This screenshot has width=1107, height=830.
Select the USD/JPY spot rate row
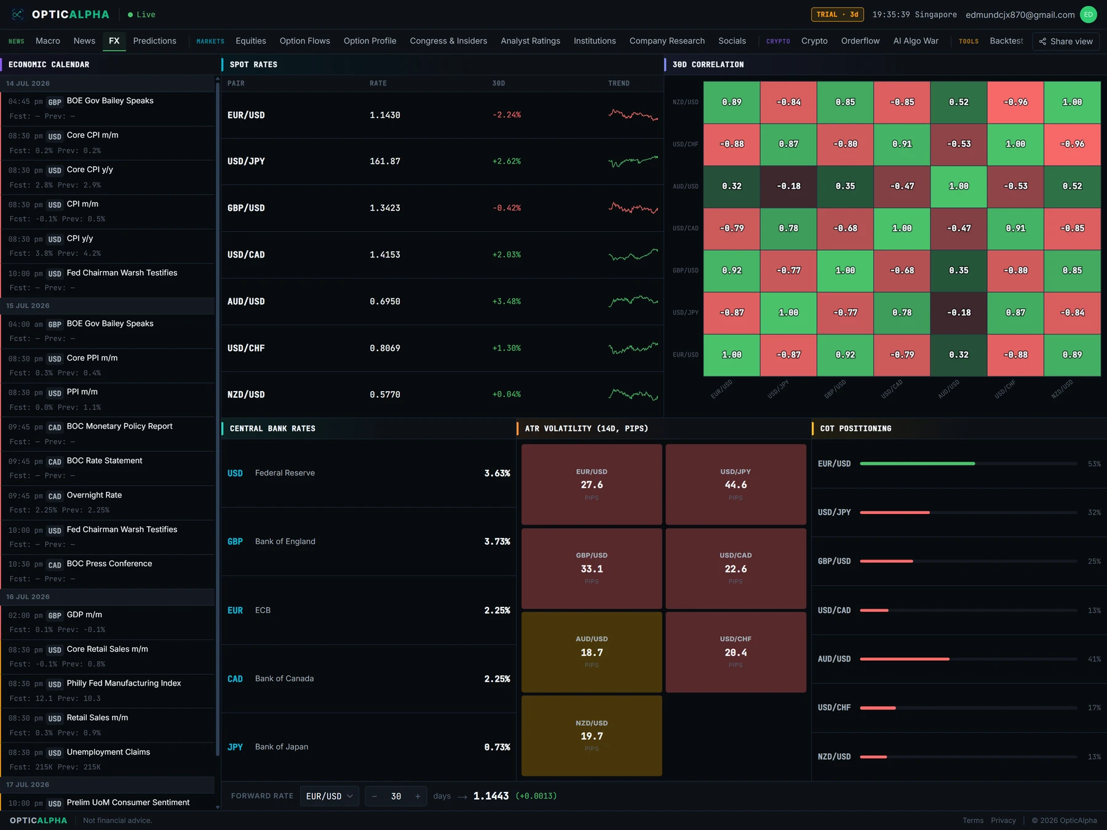click(442, 161)
